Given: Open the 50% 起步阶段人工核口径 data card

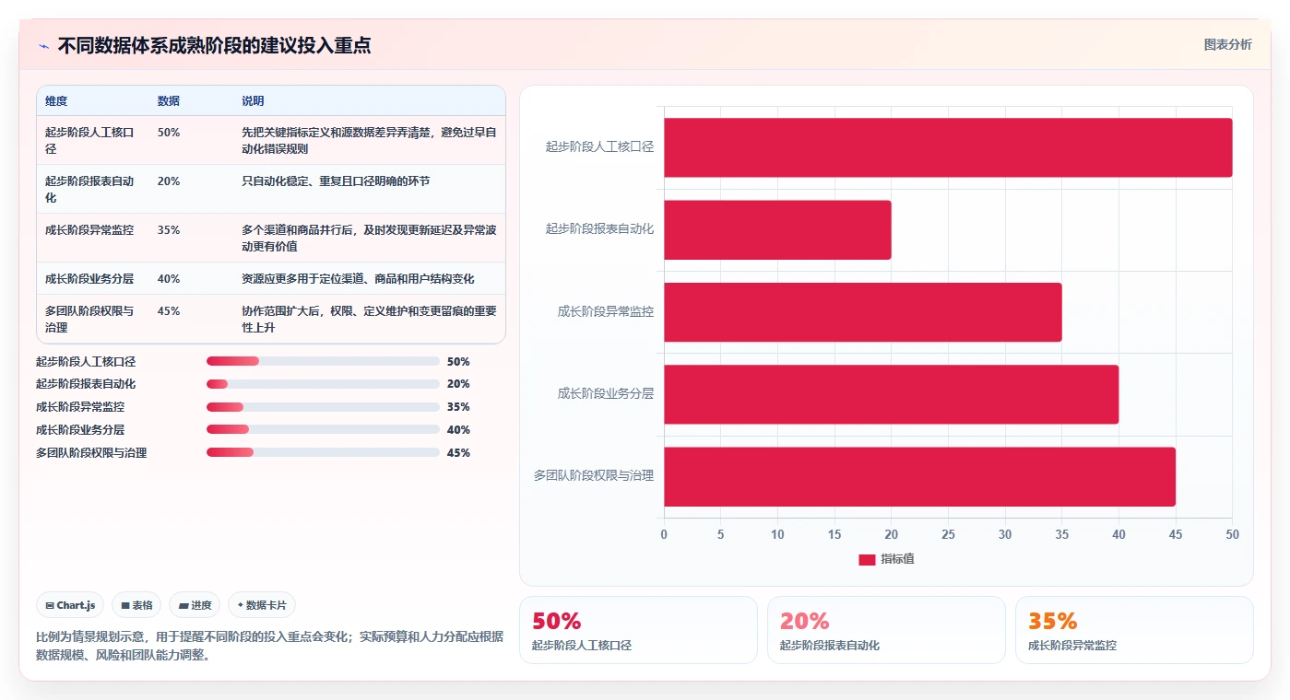Looking at the screenshot, I should click(x=638, y=630).
